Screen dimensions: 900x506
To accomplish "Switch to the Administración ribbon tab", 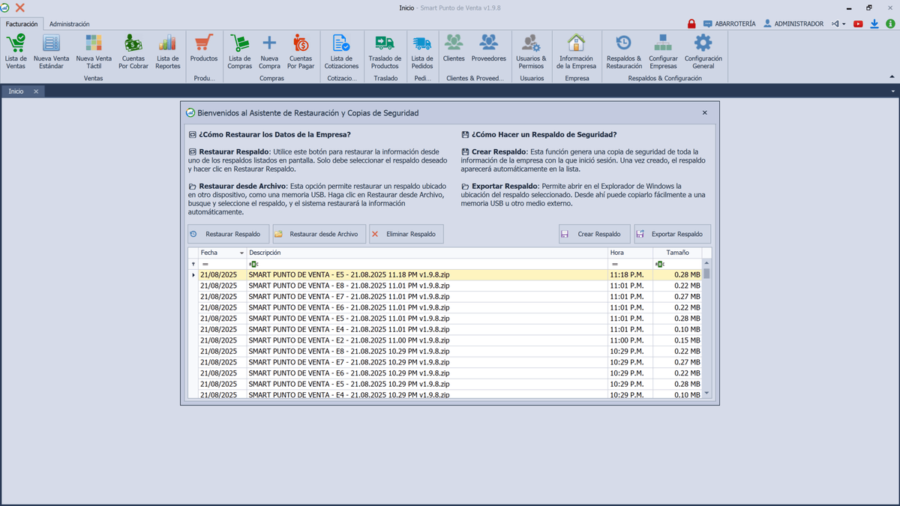I will click(x=70, y=24).
